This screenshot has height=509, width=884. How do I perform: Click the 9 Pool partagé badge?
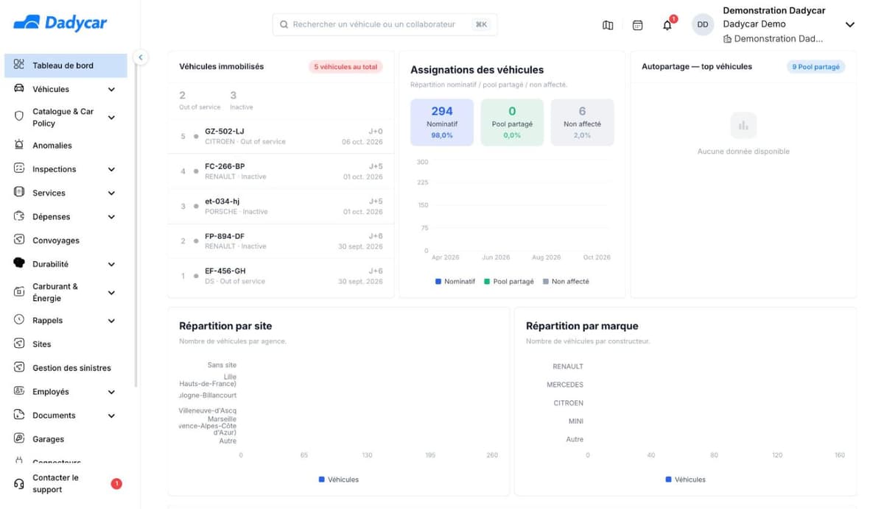click(x=815, y=67)
